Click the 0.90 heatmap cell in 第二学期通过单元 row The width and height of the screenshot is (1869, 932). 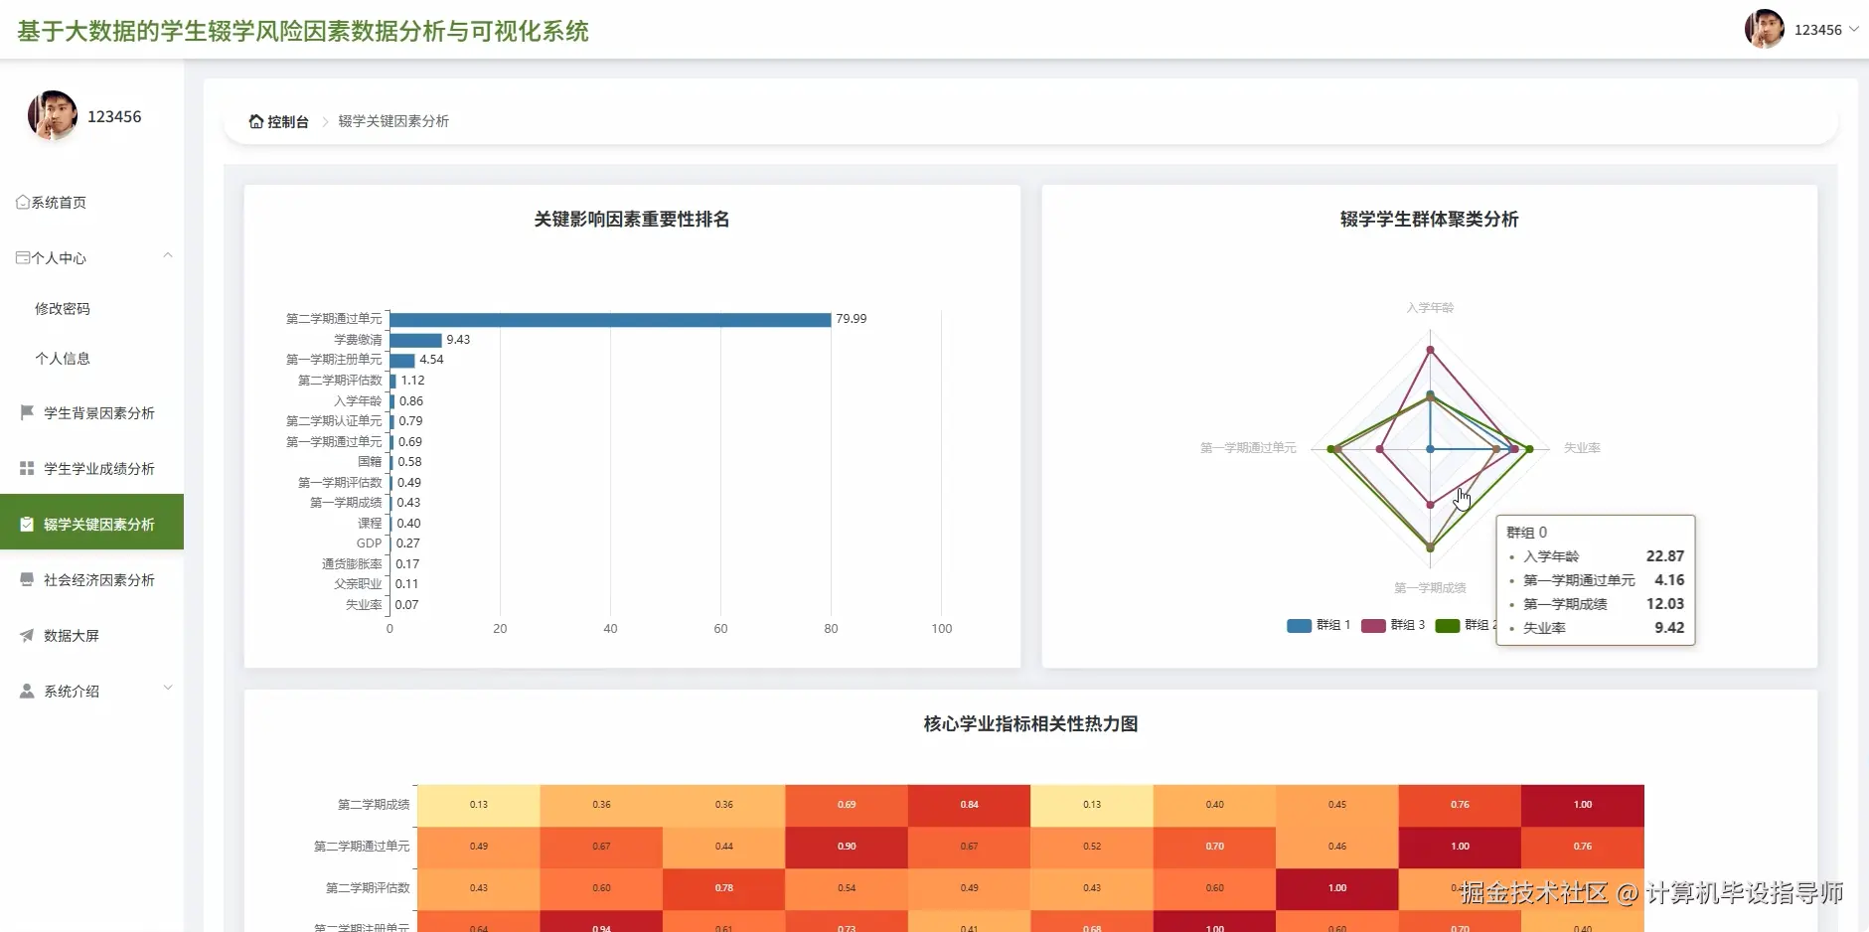847,847
